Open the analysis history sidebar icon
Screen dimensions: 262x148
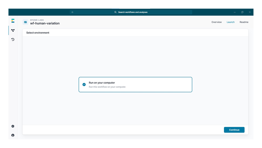13,39
